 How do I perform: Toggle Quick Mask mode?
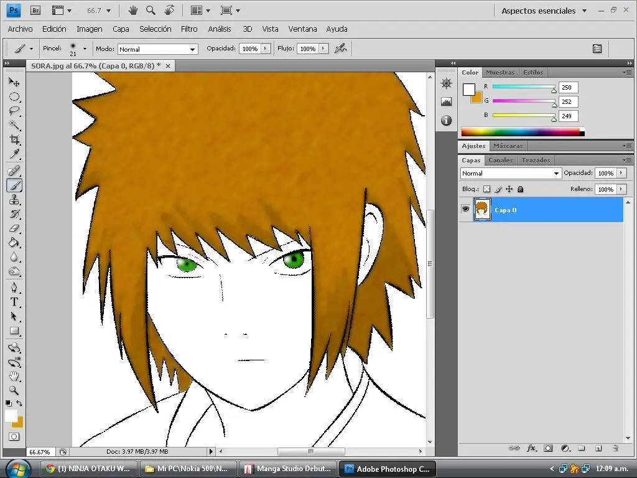(14, 437)
